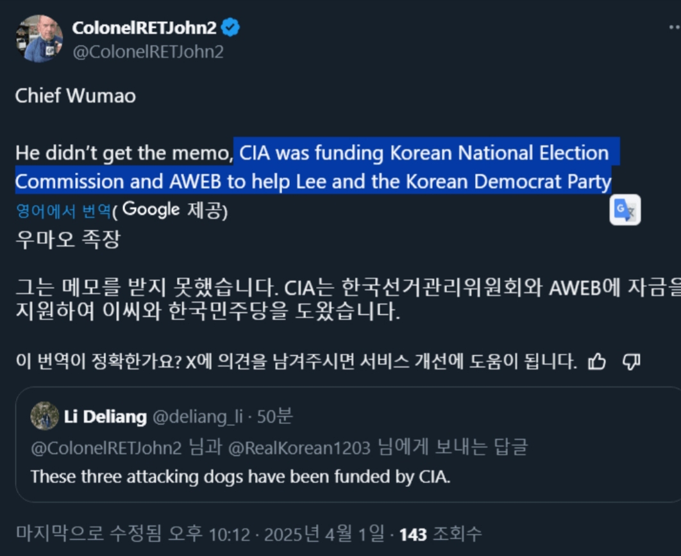This screenshot has height=556, width=681.
Task: Click the 2025년 4월 1일 post date
Action: [324, 534]
